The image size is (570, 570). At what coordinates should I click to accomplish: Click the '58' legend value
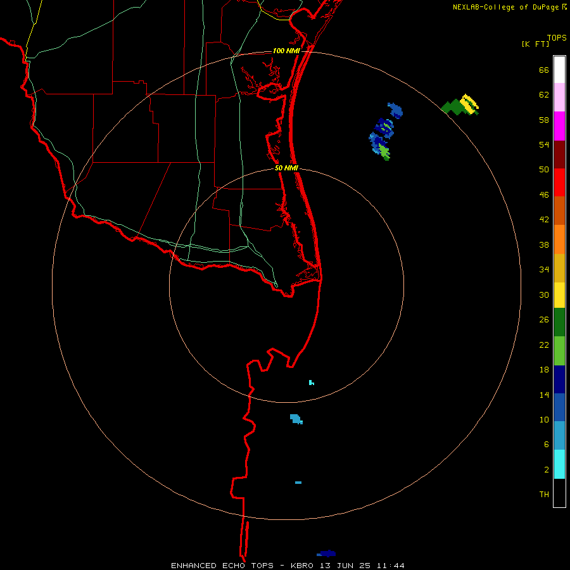(544, 120)
